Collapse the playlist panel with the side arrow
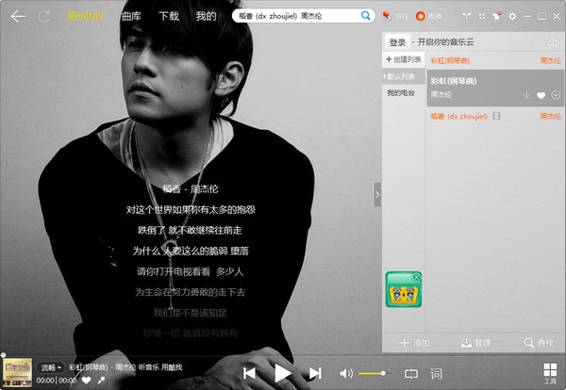Screen dimensions: 566x390 [377, 195]
